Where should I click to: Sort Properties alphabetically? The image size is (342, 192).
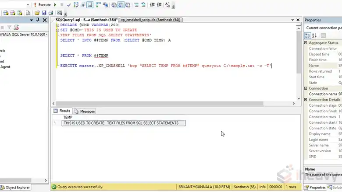pos(314,35)
